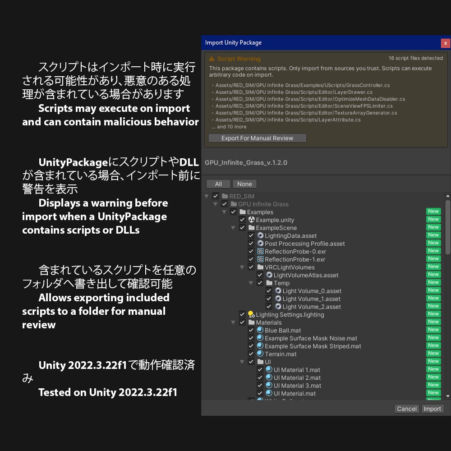Click the scrollbar down arrow
Image resolution: width=451 pixels, height=451 pixels.
coord(447,396)
